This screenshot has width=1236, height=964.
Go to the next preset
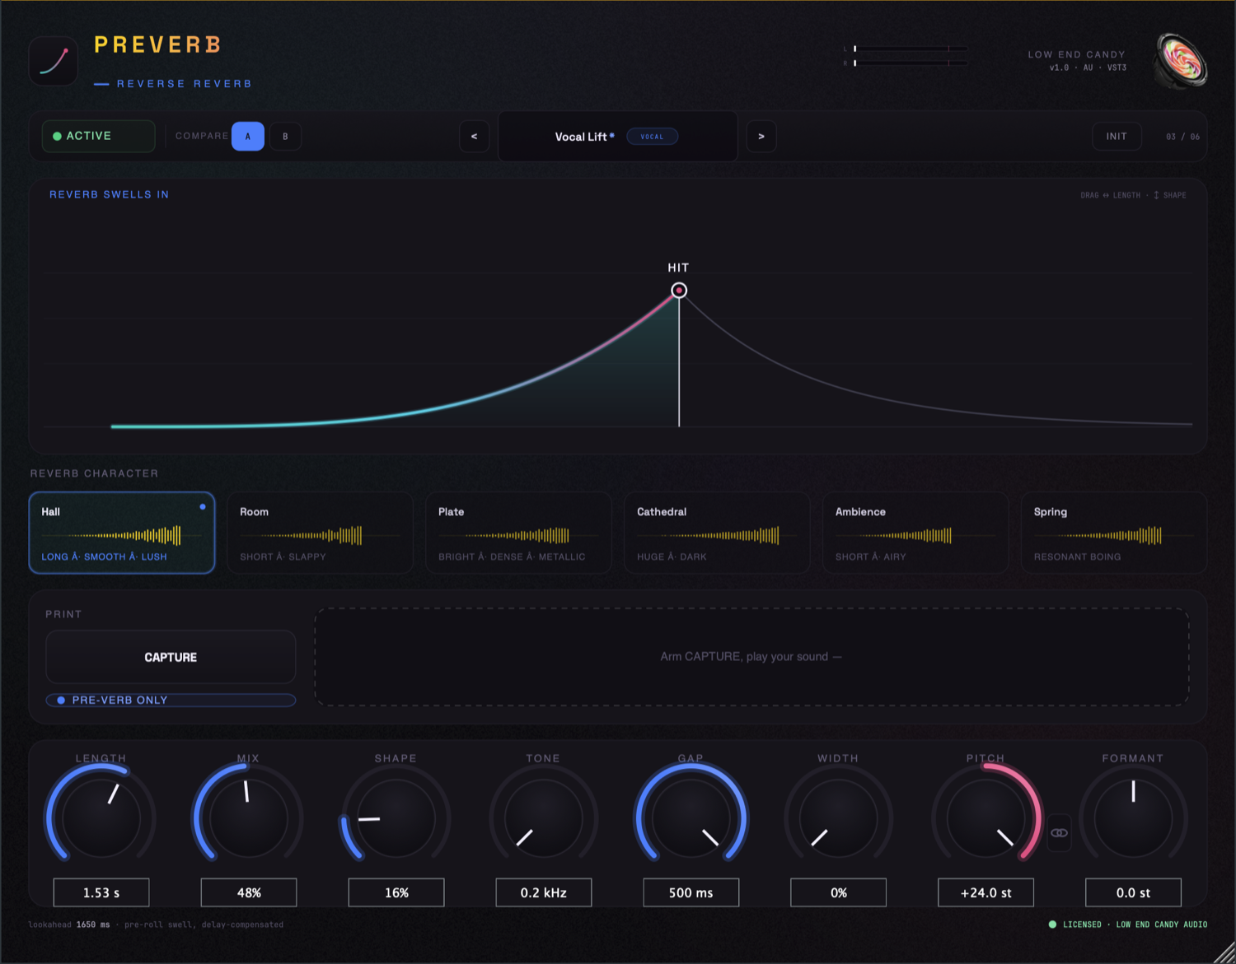[761, 137]
